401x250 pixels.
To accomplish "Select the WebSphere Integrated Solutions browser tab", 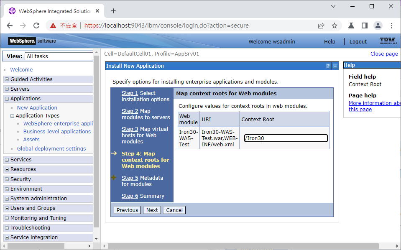I will click(54, 11).
